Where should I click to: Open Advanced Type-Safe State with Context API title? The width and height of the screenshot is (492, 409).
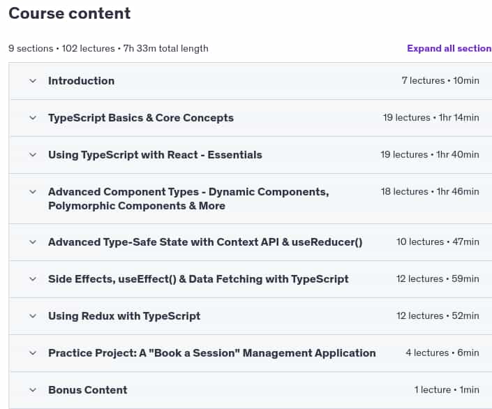[x=205, y=242]
